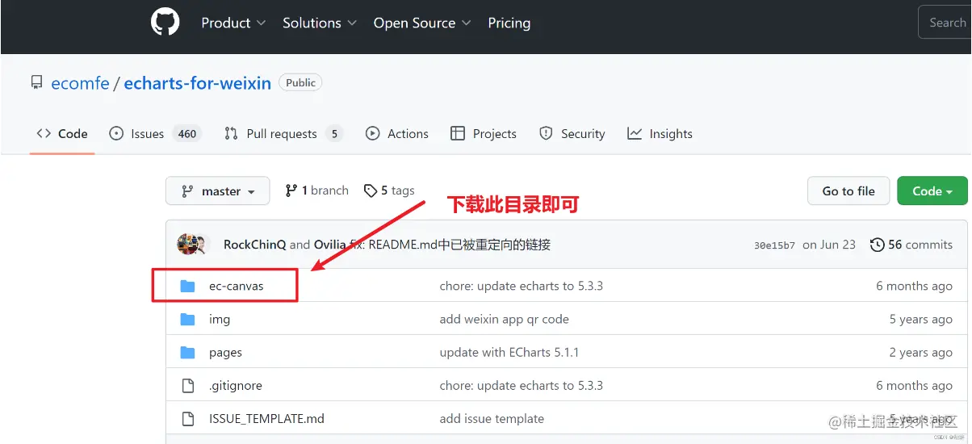
Task: Click the img folder icon
Action: [187, 319]
